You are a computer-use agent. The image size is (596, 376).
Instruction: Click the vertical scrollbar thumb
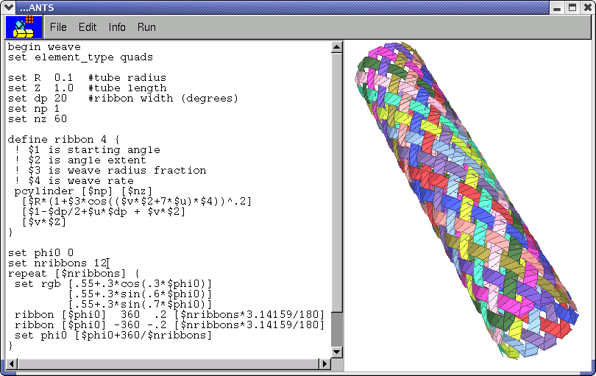point(337,327)
